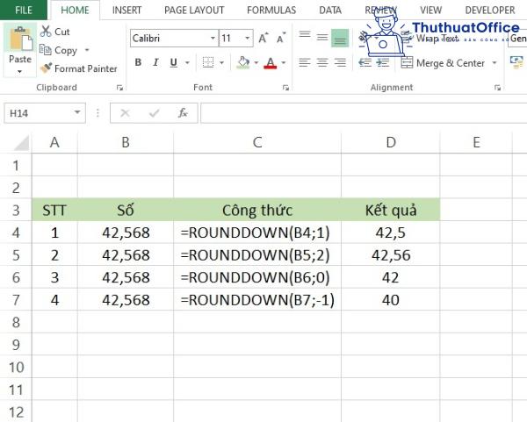This screenshot has height=422, width=527.
Task: Open Calibri font name dropdown
Action: tap(213, 39)
